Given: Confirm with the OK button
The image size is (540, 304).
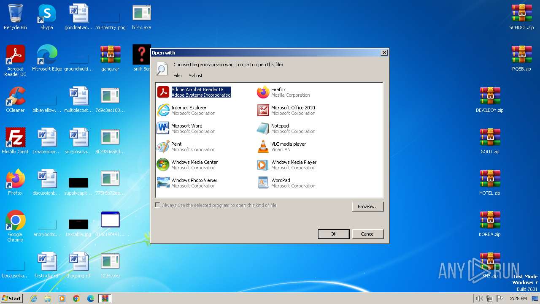Looking at the screenshot, I should pyautogui.click(x=333, y=234).
